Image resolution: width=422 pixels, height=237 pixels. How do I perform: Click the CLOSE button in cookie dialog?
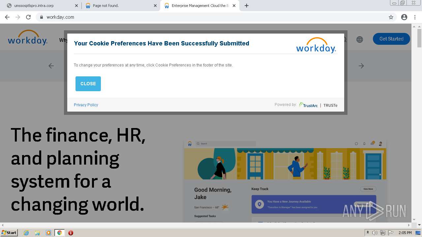(x=88, y=84)
